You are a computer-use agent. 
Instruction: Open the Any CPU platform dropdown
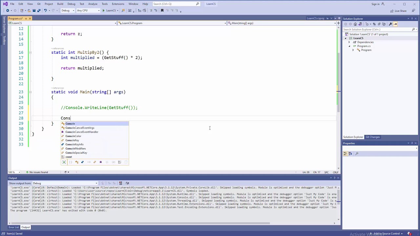(98, 10)
